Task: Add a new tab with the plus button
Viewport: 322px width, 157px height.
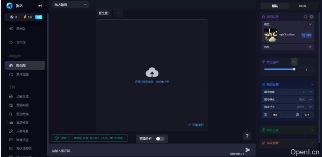Action: pyautogui.click(x=118, y=13)
